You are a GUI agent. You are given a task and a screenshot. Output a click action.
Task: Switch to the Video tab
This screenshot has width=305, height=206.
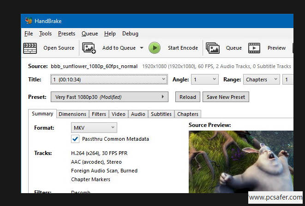pyautogui.click(x=118, y=114)
